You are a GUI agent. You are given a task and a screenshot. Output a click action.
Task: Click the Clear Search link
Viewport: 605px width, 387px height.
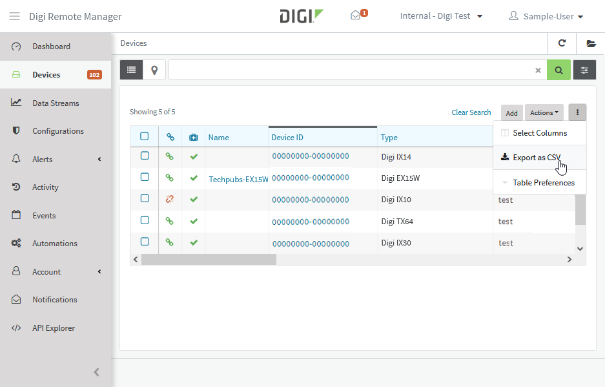[x=471, y=112]
